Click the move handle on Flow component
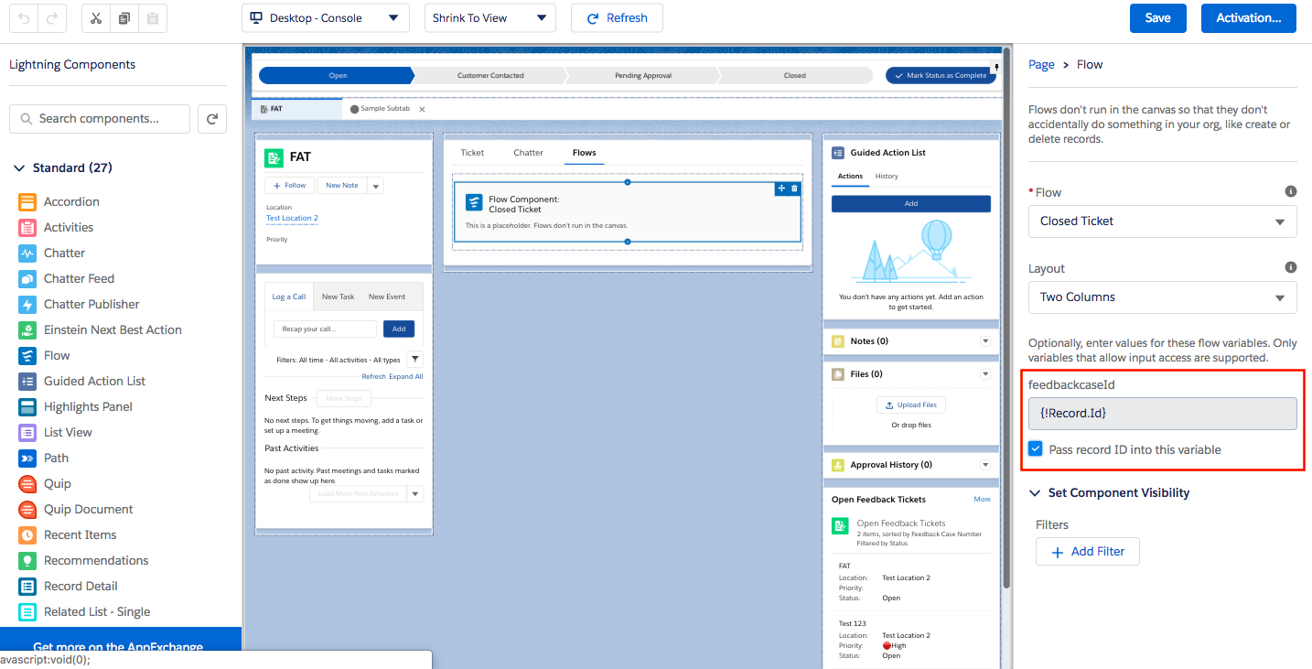 coord(781,189)
